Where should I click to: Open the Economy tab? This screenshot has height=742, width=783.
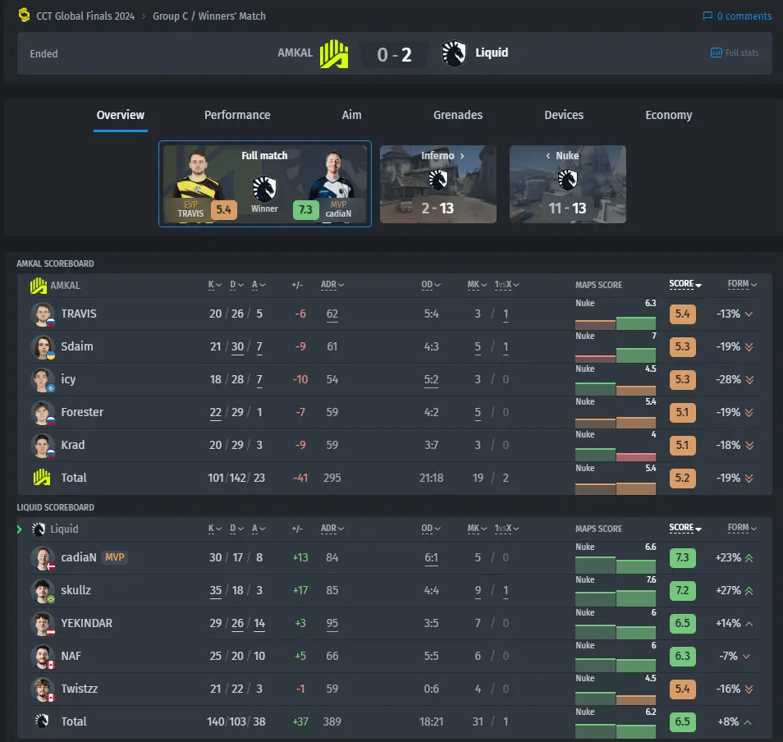click(x=668, y=116)
